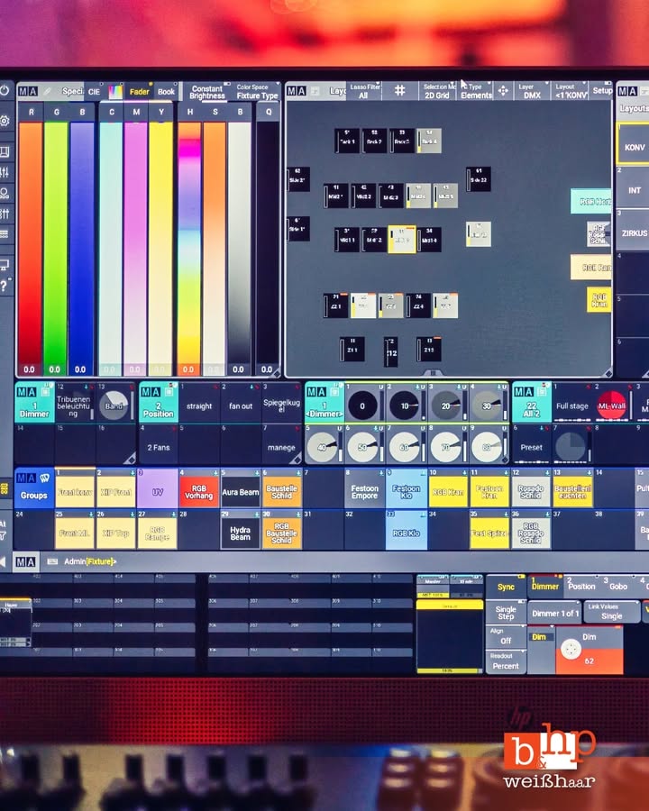This screenshot has height=811, width=649.
Task: Switch to the Fader tab in color picker
Action: pos(140,91)
